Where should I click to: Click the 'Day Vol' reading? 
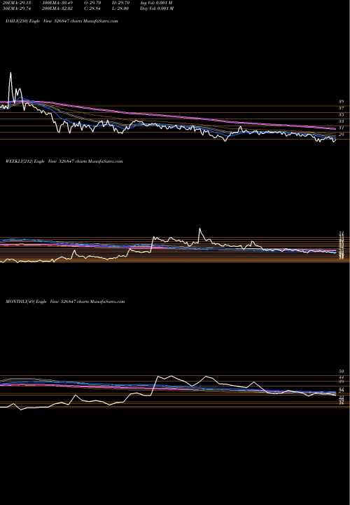157,8
